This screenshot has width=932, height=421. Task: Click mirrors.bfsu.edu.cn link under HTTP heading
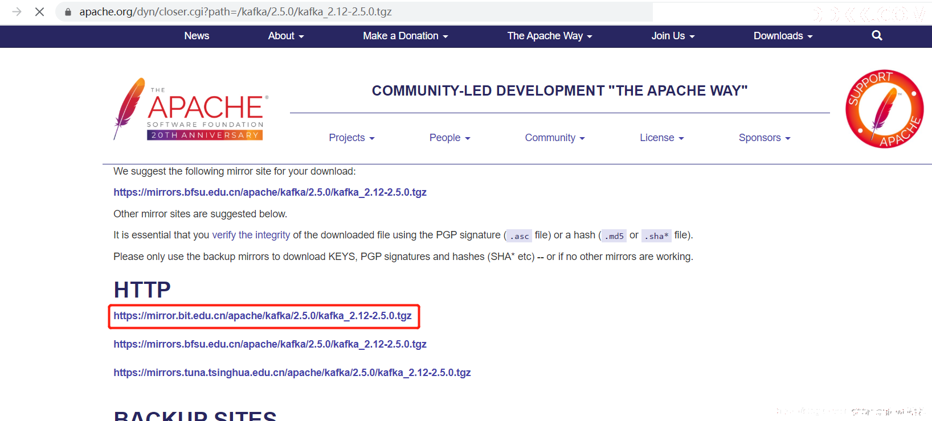tap(270, 344)
